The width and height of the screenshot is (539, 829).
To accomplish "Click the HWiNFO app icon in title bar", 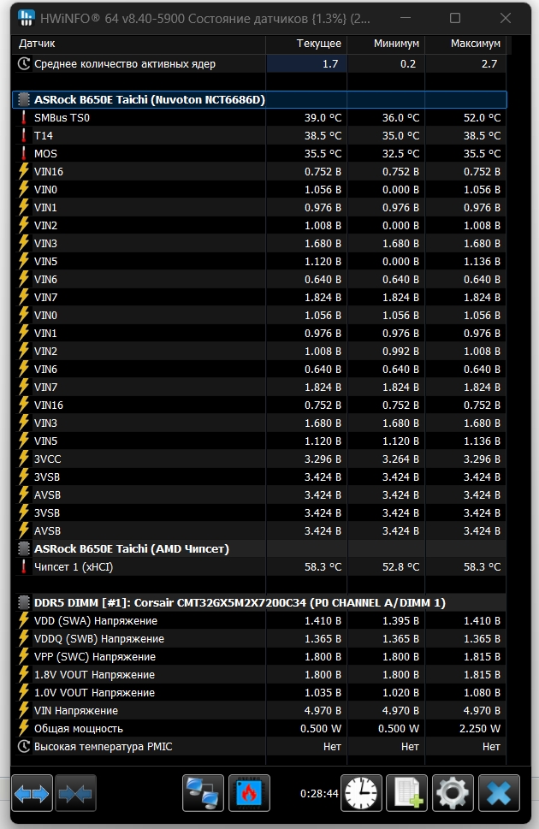I will point(26,18).
